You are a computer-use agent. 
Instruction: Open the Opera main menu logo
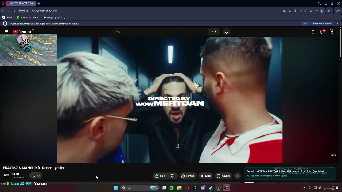[x=3, y=3]
